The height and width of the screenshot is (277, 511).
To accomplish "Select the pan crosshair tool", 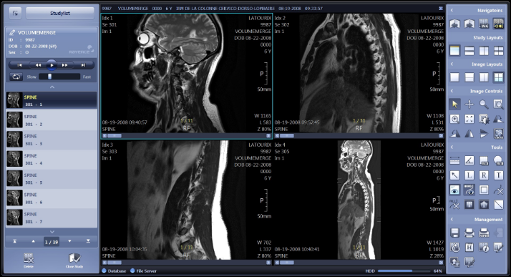I will tap(469, 105).
